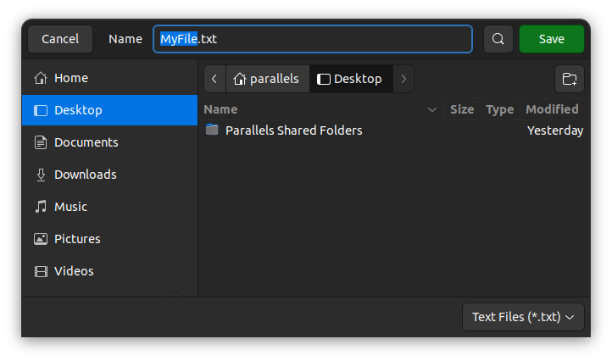Viewport: 612px width, 361px height.
Task: Click the Cancel button
Action: 60,39
